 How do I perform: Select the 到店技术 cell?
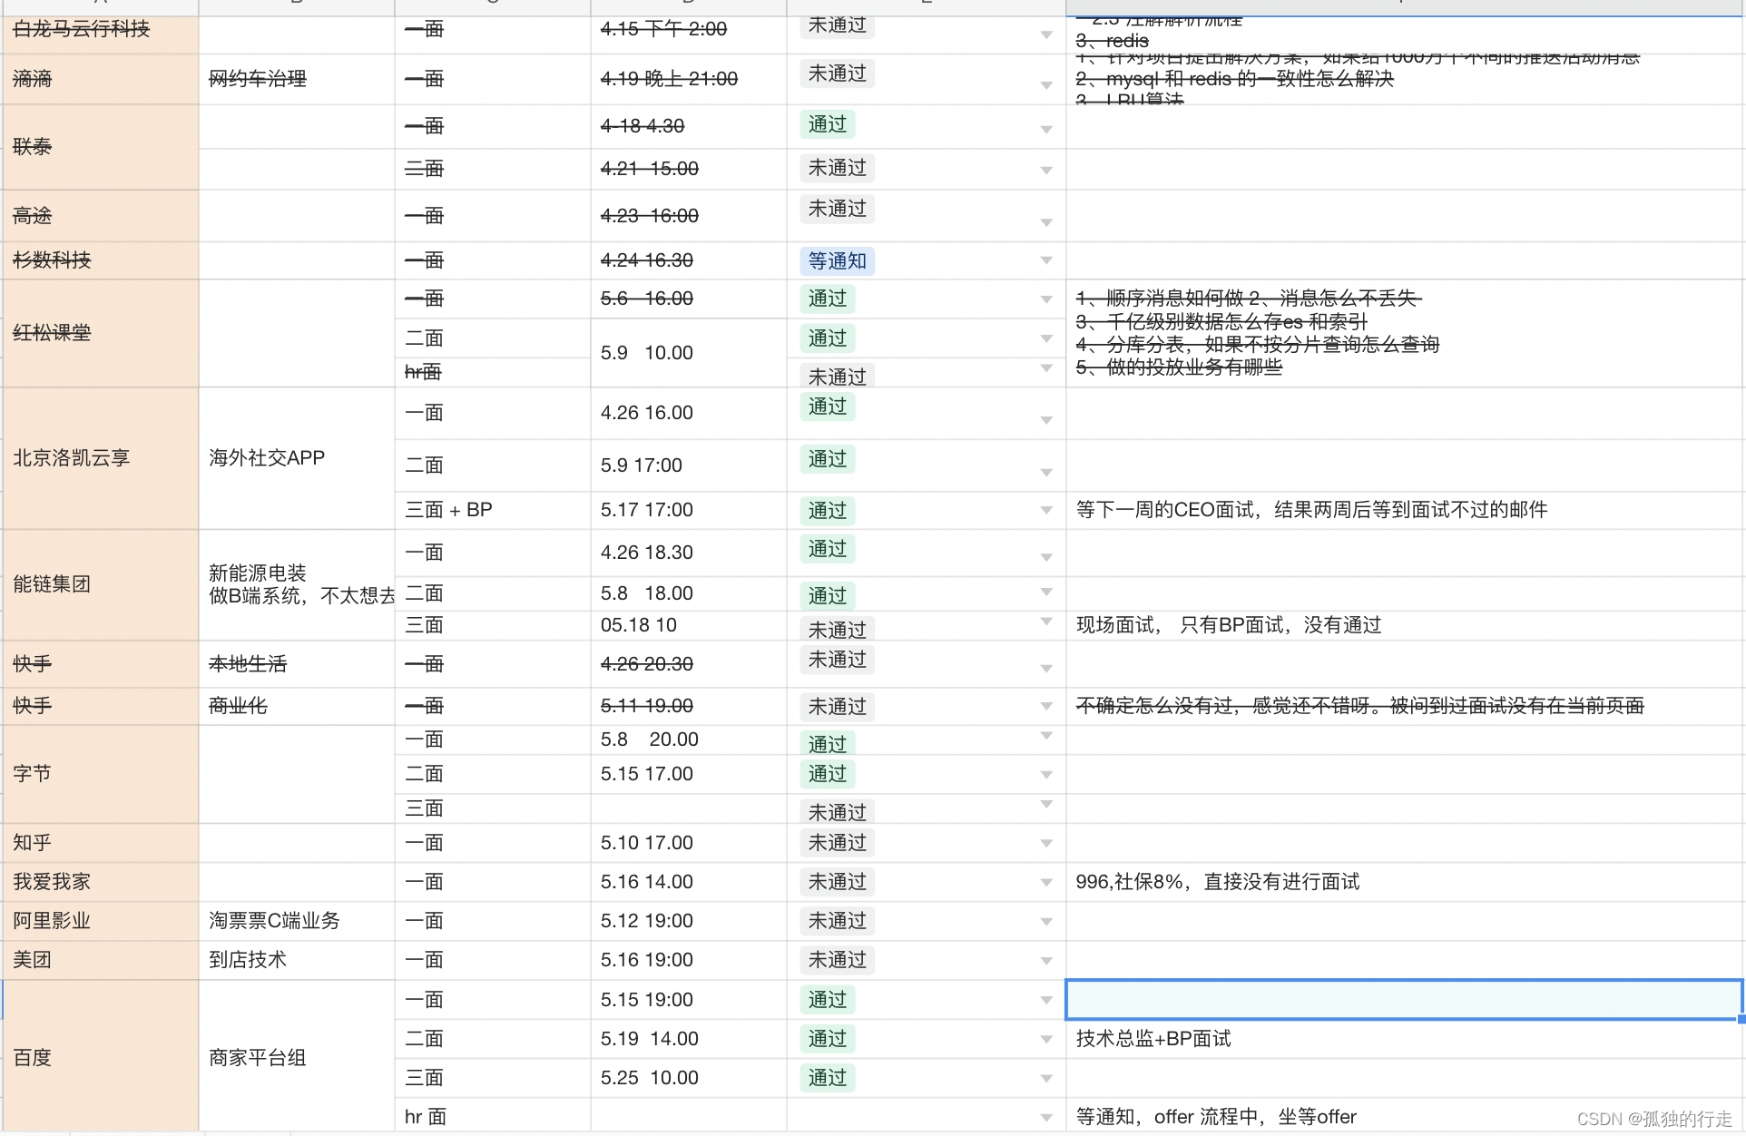[x=297, y=960]
